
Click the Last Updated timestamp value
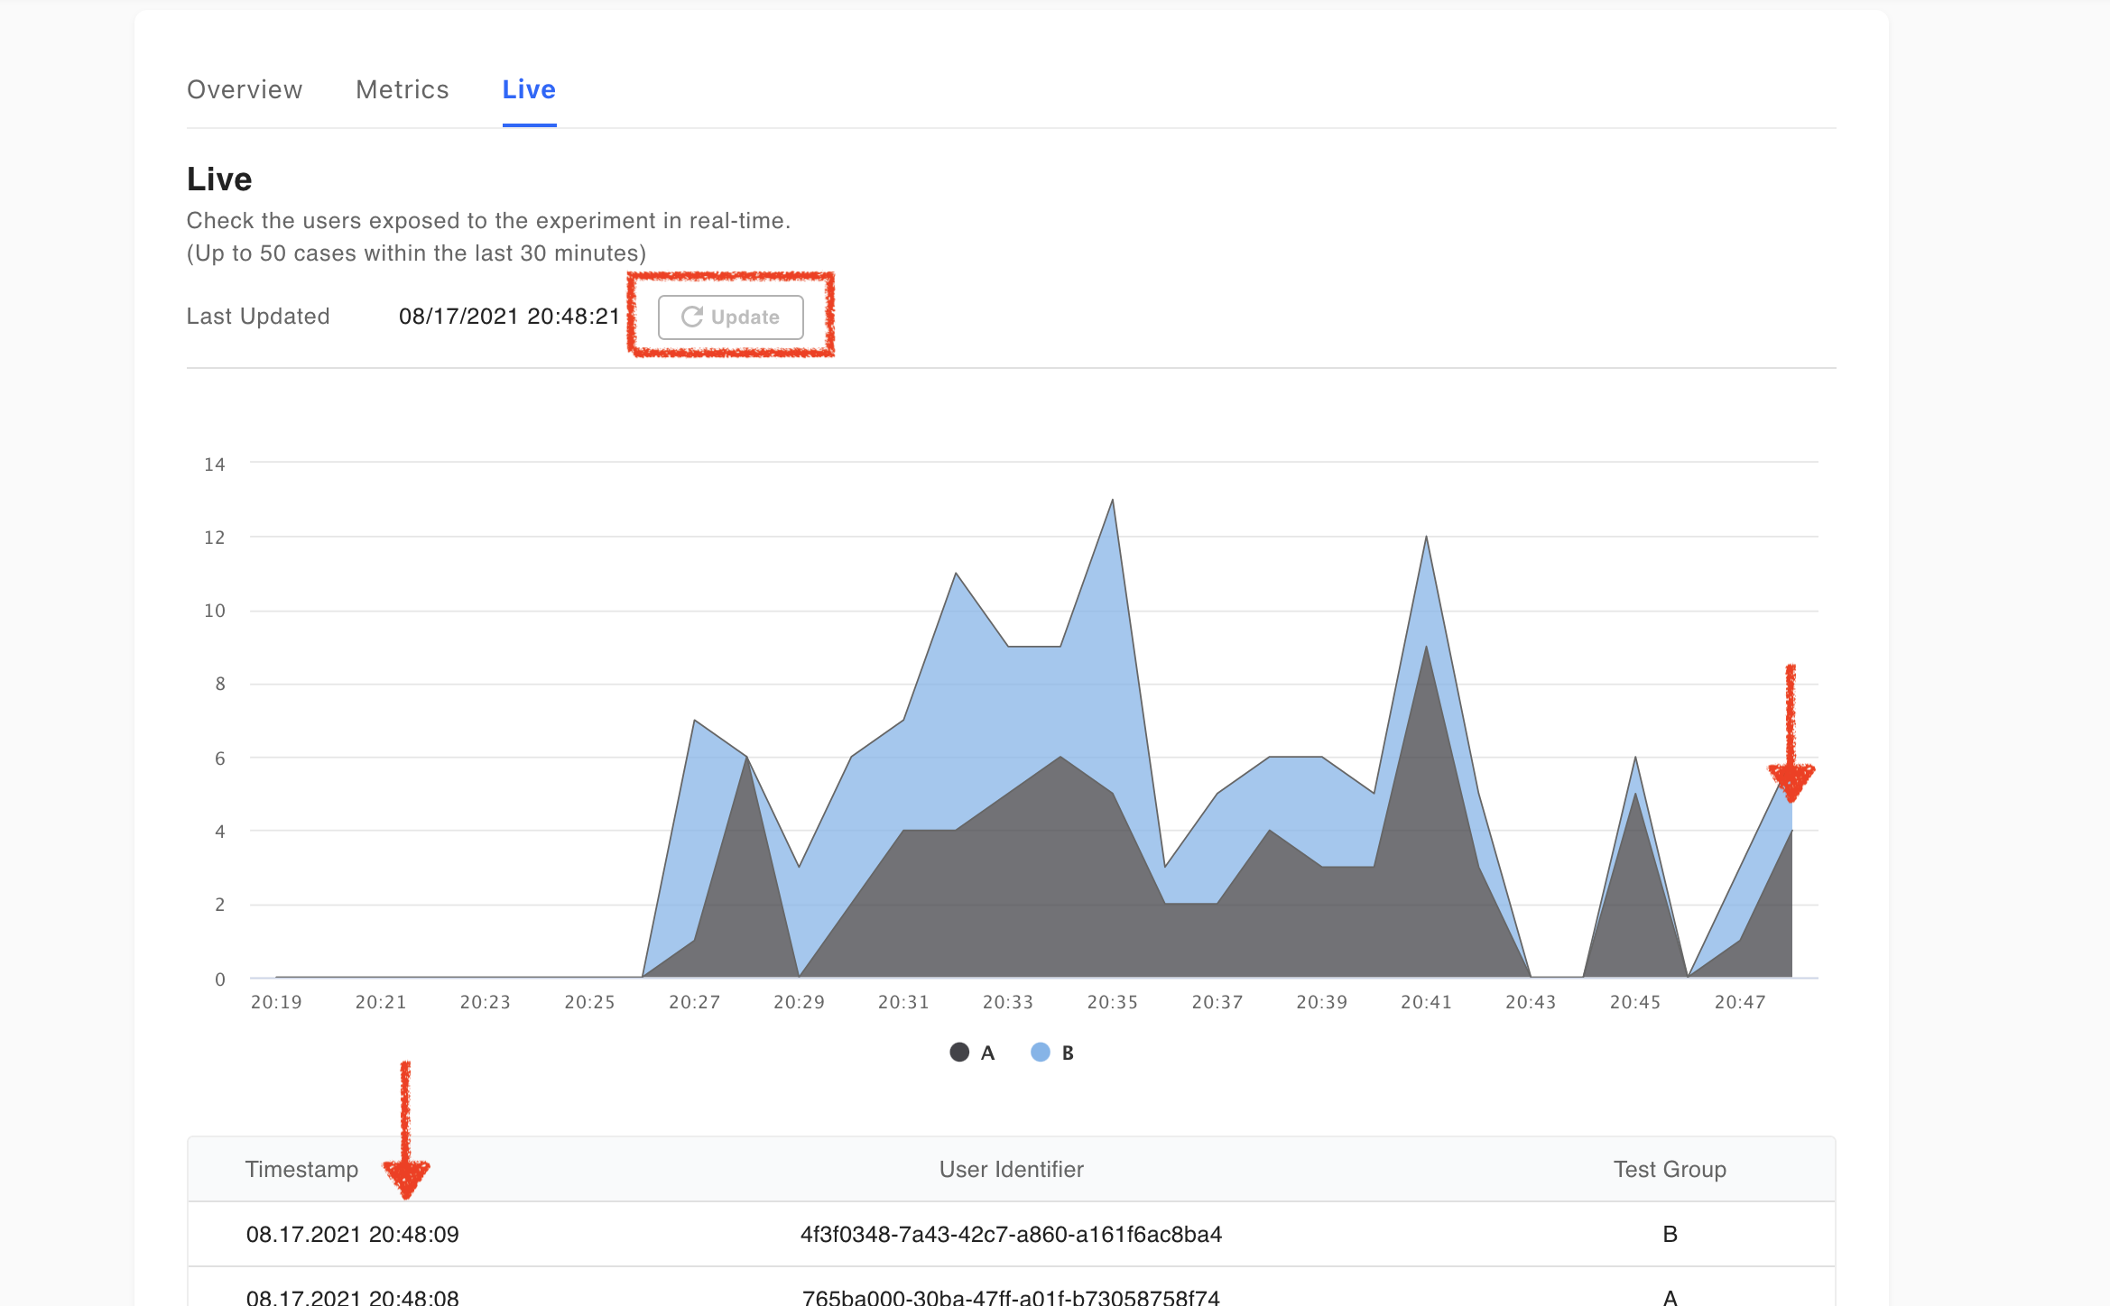[509, 317]
